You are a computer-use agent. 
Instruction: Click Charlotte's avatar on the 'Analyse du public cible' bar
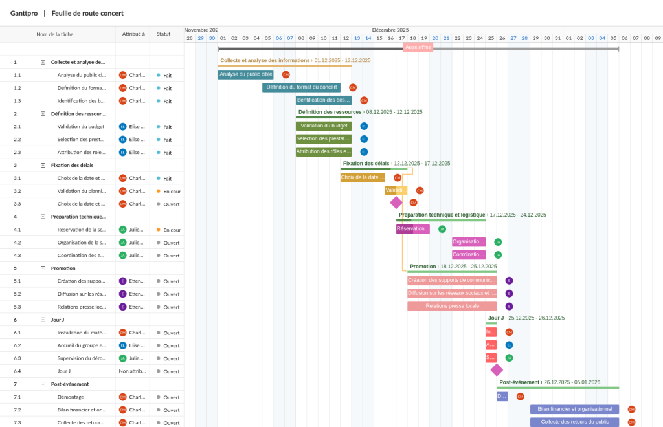tap(286, 75)
